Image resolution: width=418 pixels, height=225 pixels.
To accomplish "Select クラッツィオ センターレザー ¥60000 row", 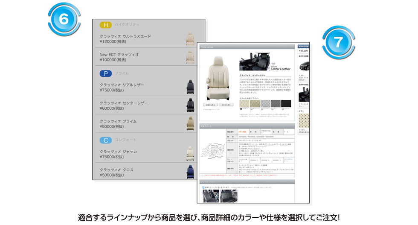I will (146, 105).
